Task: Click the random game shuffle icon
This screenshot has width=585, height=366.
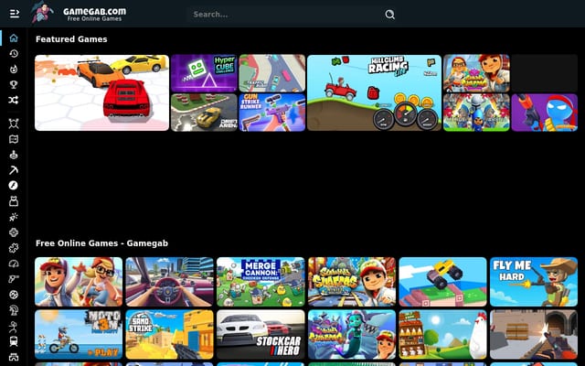Action: (x=14, y=100)
